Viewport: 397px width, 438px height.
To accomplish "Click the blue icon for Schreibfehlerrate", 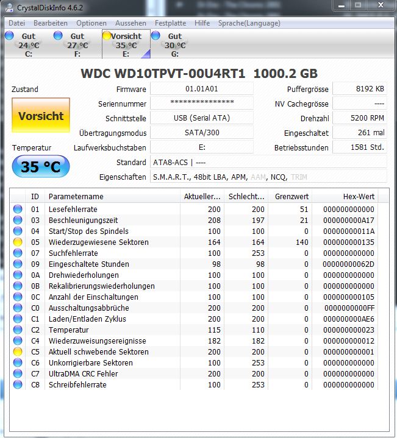I will pos(18,384).
